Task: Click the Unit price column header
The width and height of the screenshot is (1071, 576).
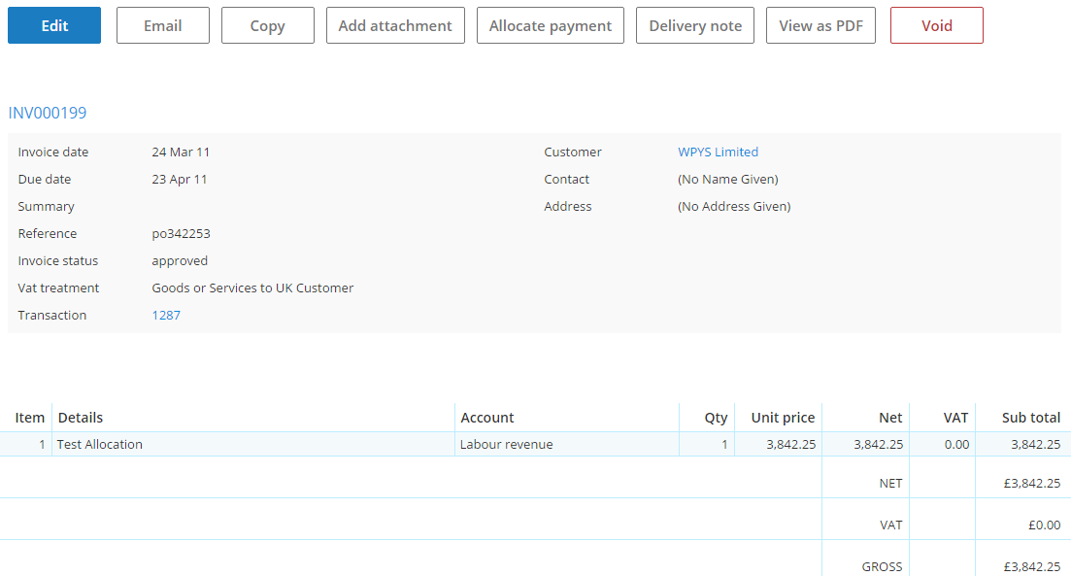Action: [x=783, y=418]
